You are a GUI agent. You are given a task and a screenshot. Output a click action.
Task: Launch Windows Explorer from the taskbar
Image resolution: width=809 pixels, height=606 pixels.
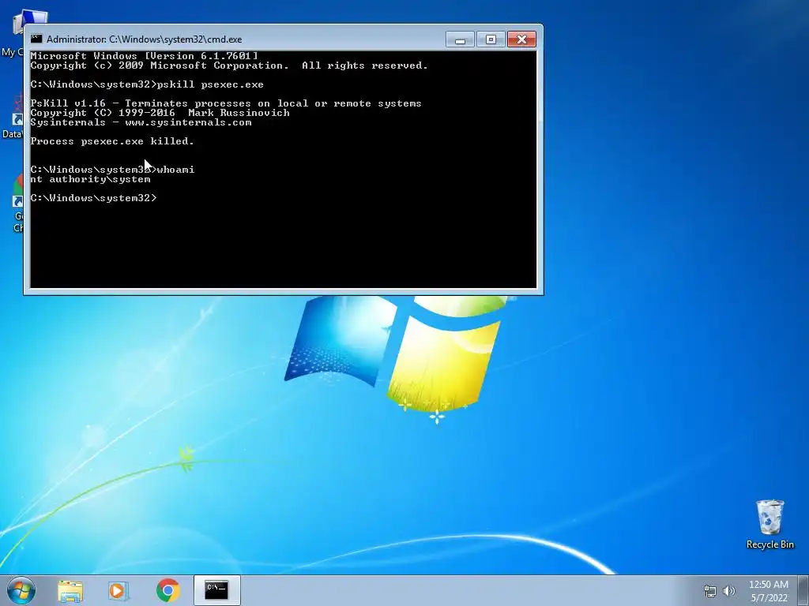tap(70, 590)
